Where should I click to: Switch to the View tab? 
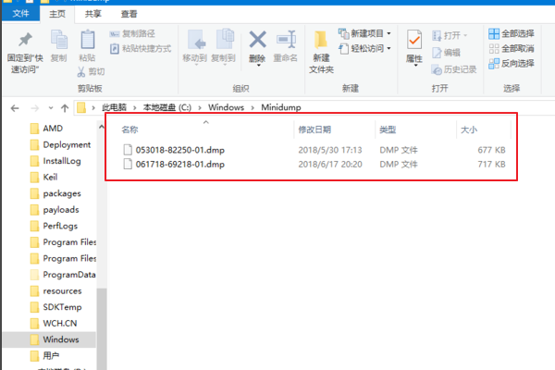[x=129, y=14]
